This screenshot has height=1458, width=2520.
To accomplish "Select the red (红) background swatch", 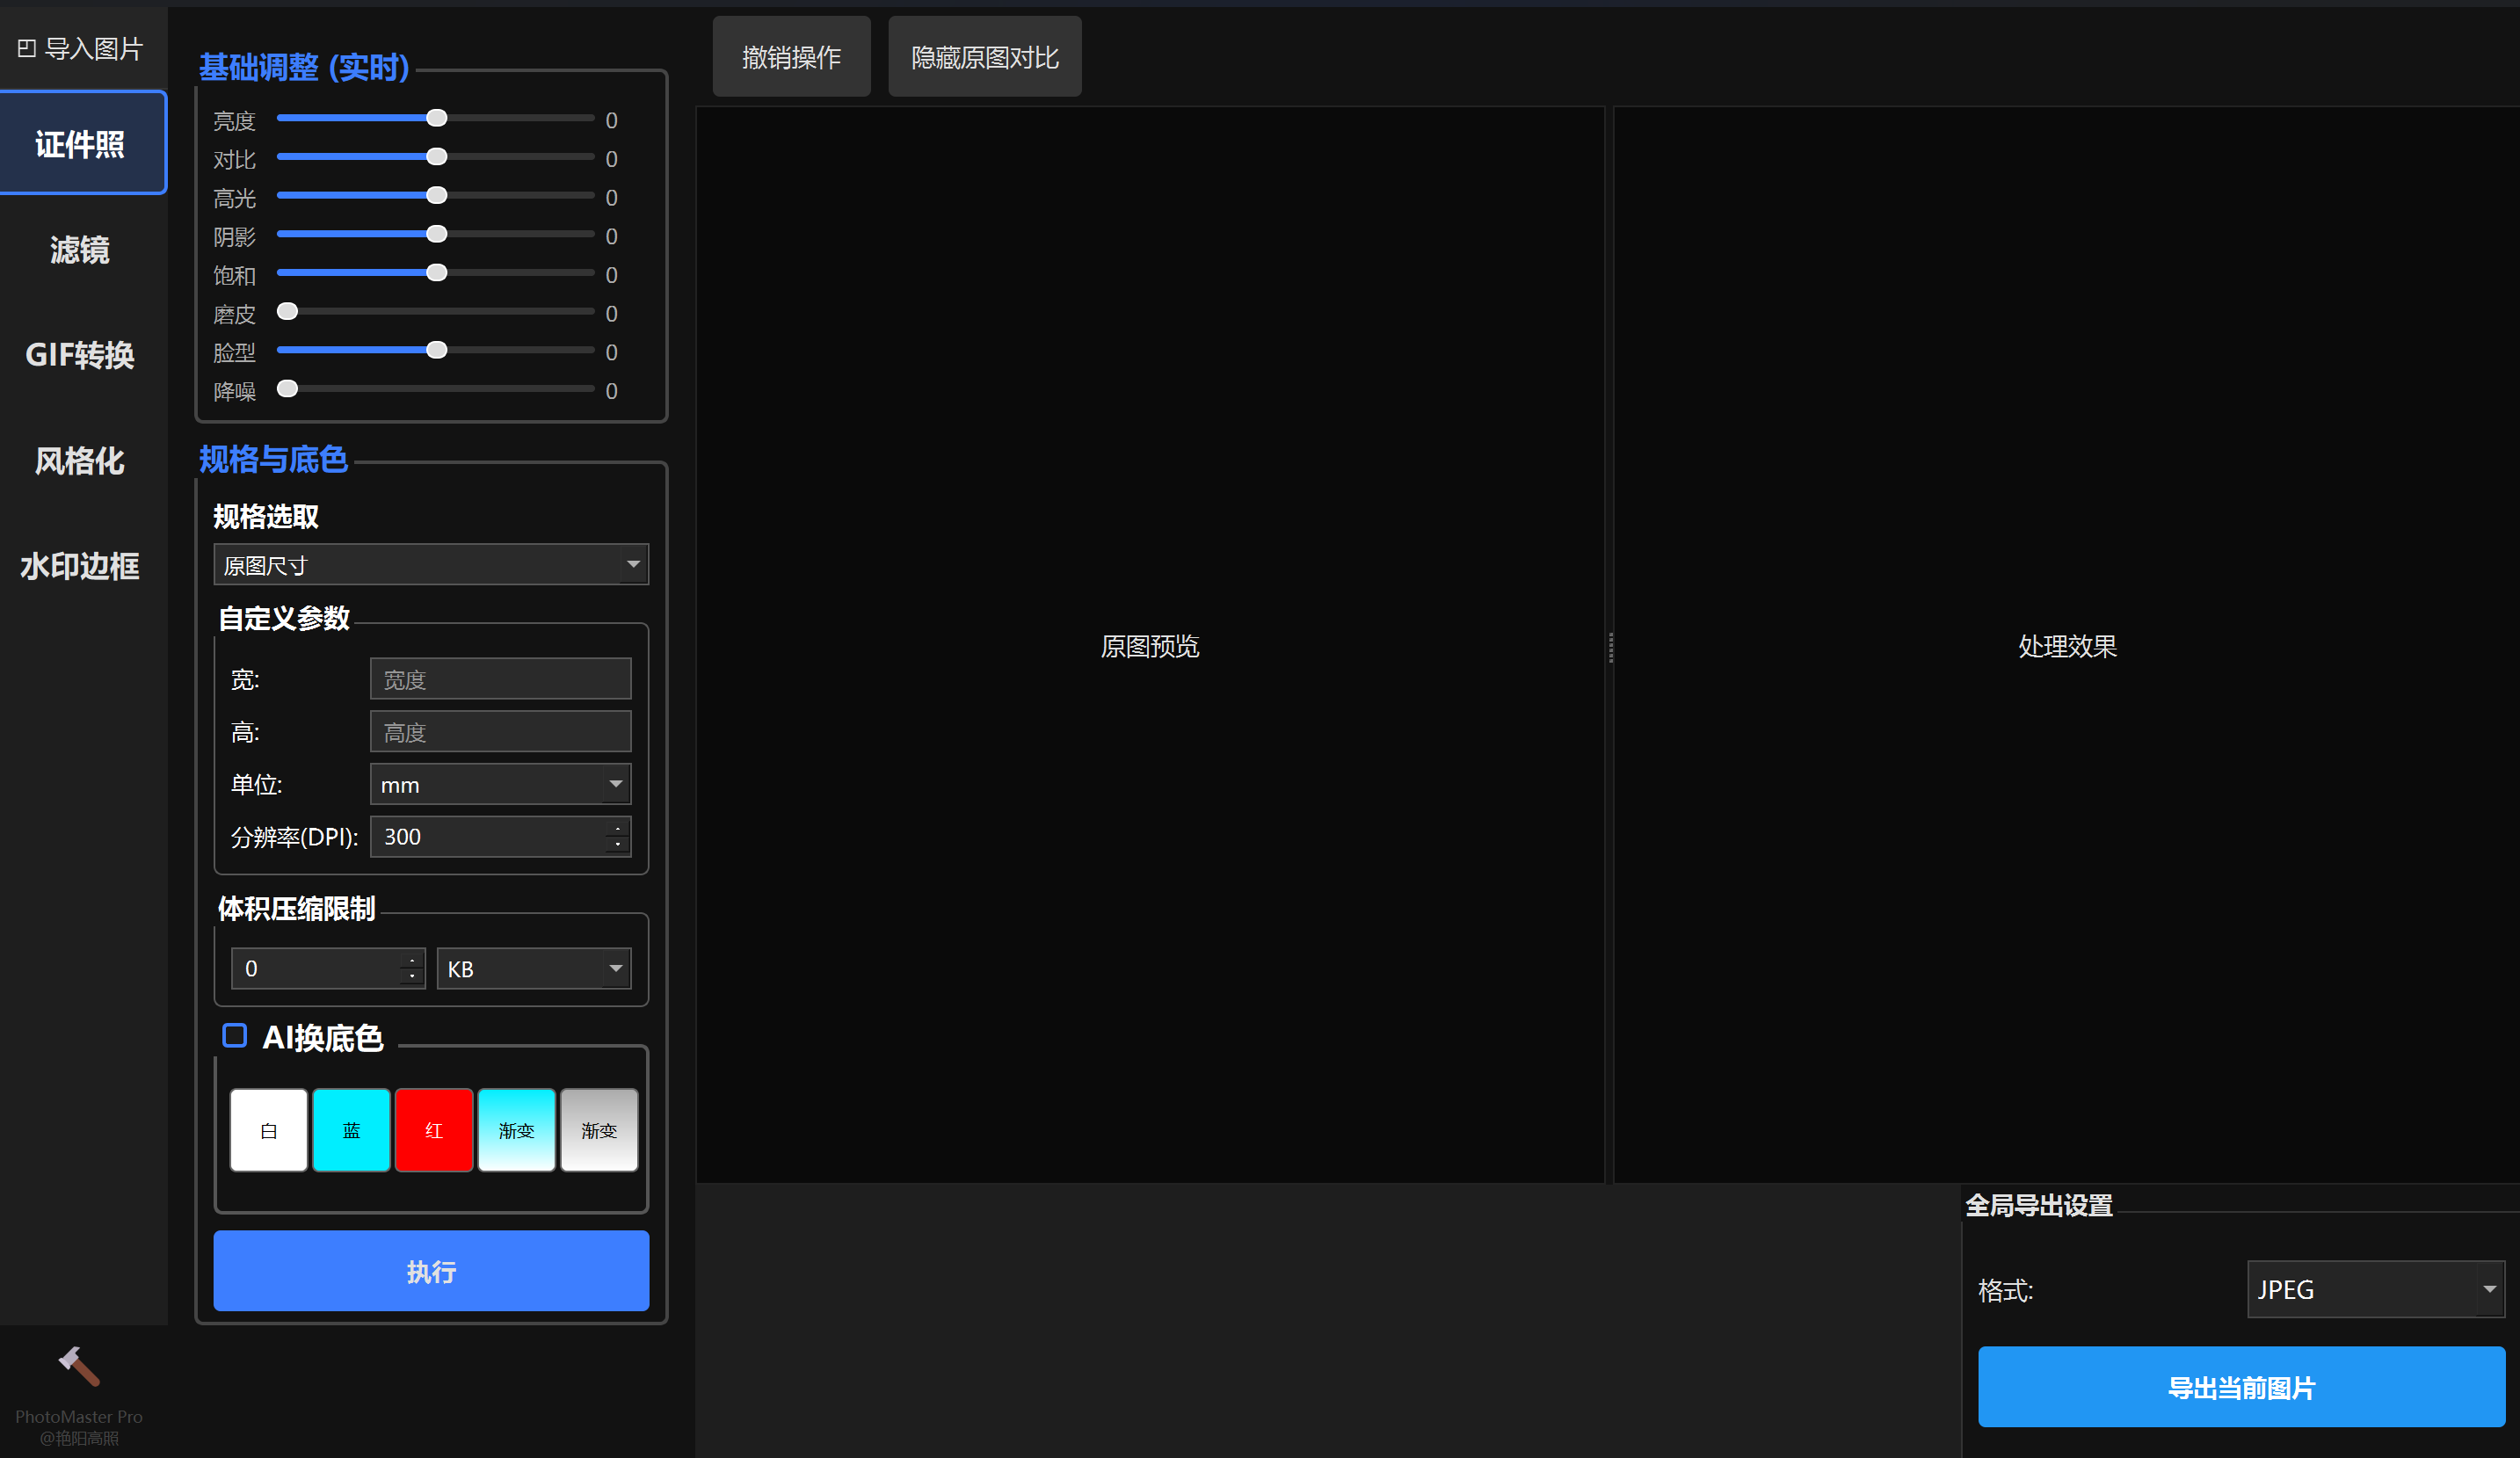I will [x=433, y=1130].
